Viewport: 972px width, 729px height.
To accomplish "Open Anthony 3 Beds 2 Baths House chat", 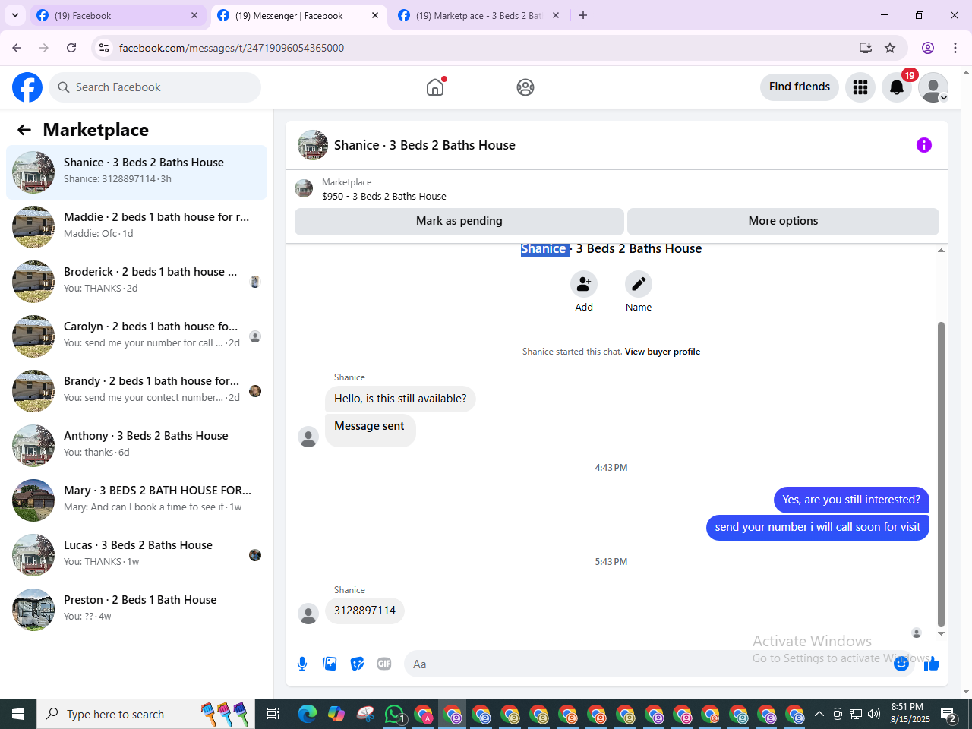I will [x=137, y=446].
